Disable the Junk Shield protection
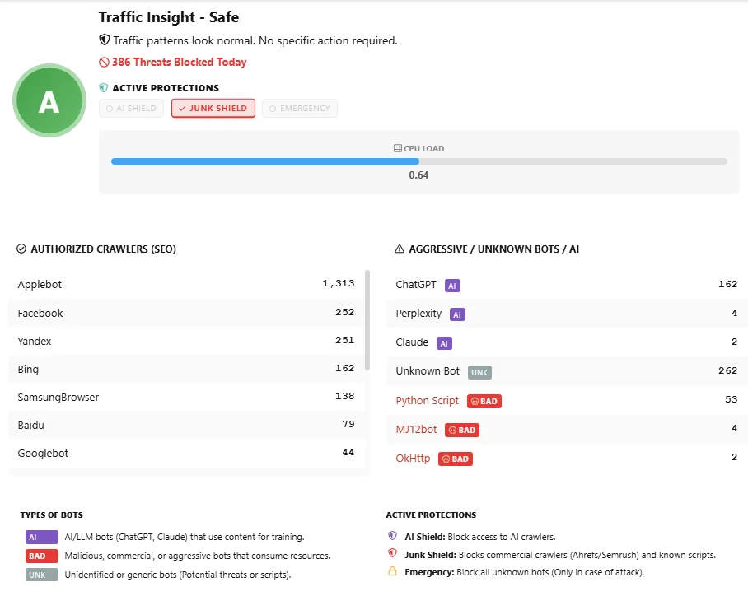 213,109
